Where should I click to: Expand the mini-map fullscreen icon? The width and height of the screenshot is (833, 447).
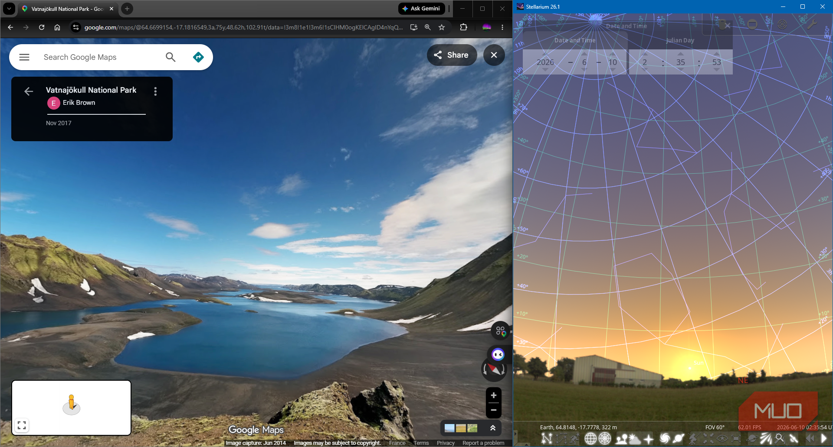click(22, 425)
